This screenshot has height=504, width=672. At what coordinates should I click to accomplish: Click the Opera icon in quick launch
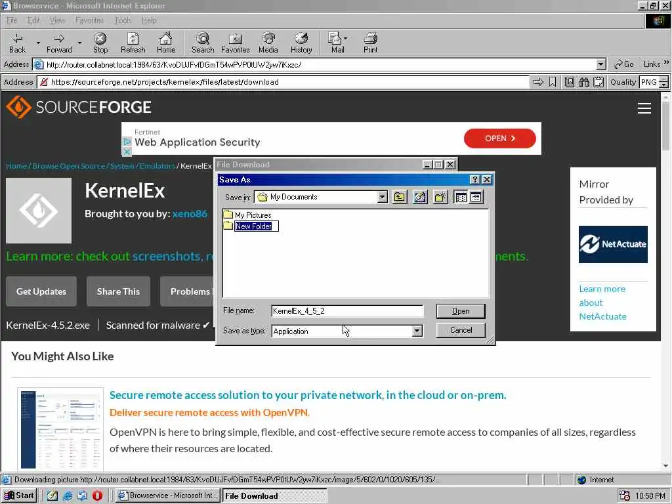point(97,495)
